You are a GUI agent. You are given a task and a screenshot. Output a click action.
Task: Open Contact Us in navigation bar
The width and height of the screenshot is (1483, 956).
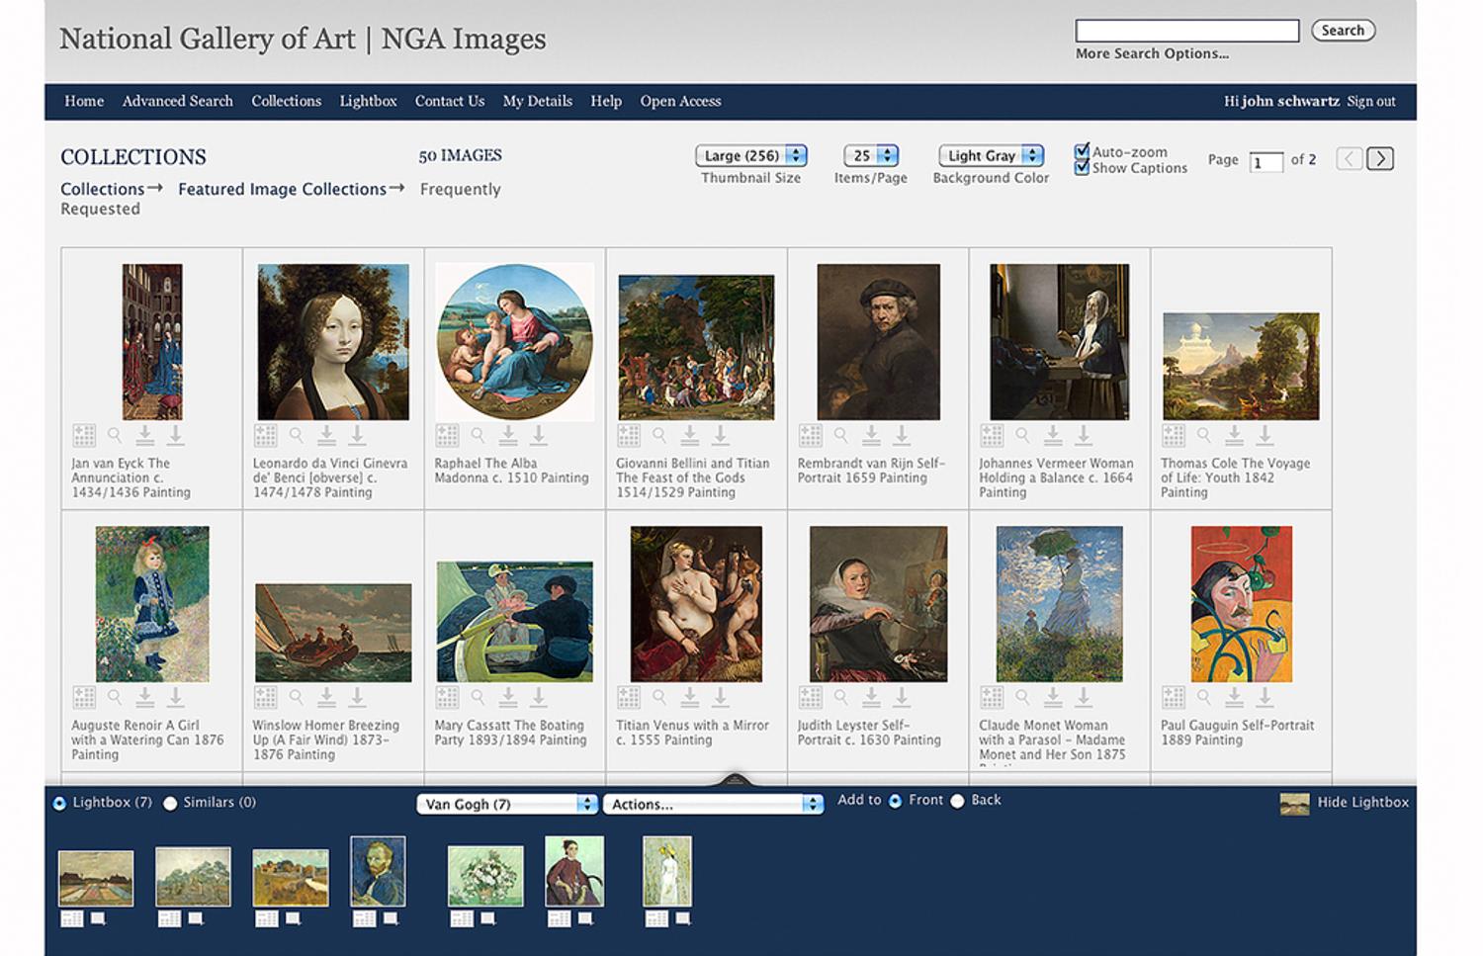click(x=450, y=101)
